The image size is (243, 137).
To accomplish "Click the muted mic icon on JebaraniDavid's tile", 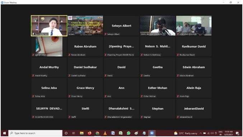I will [178, 117].
